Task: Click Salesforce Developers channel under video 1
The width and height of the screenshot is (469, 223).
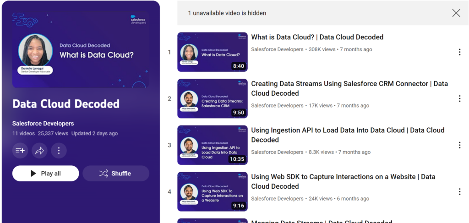Action: coord(277,49)
